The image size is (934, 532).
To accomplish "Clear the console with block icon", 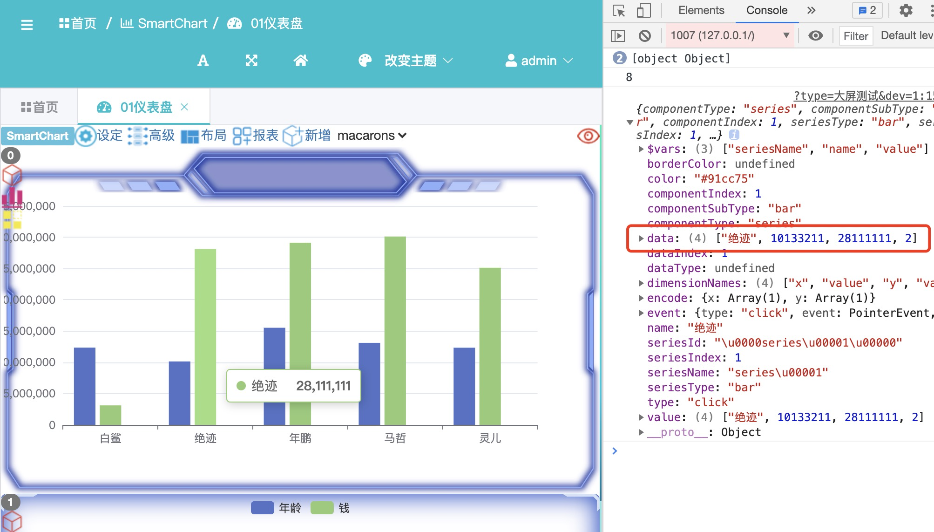I will pyautogui.click(x=645, y=36).
